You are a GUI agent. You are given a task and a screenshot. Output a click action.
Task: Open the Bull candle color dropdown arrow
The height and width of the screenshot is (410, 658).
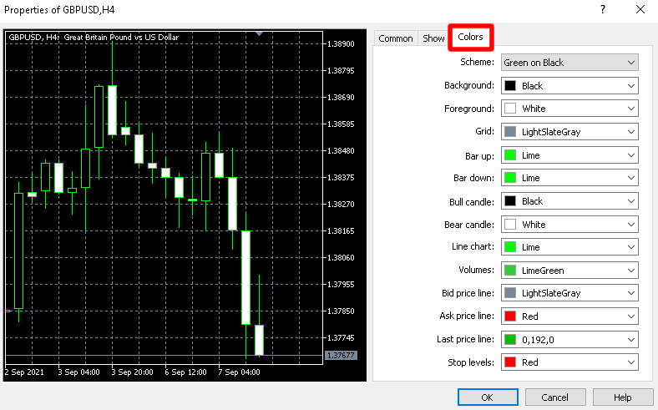pos(630,201)
